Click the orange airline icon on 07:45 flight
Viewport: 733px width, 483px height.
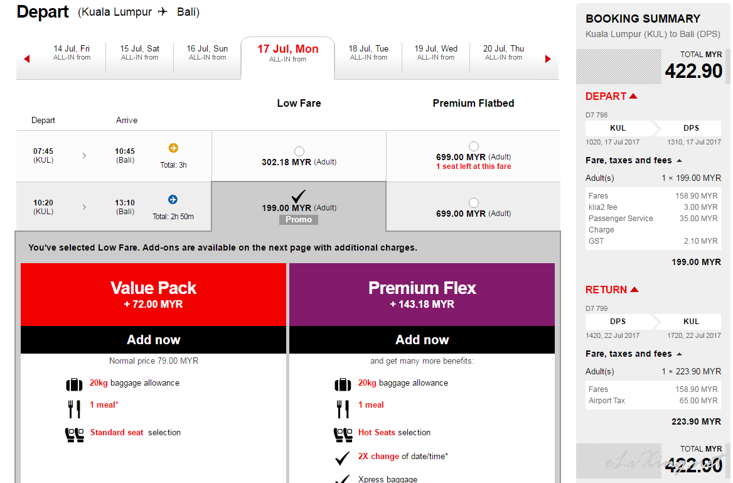(x=173, y=148)
